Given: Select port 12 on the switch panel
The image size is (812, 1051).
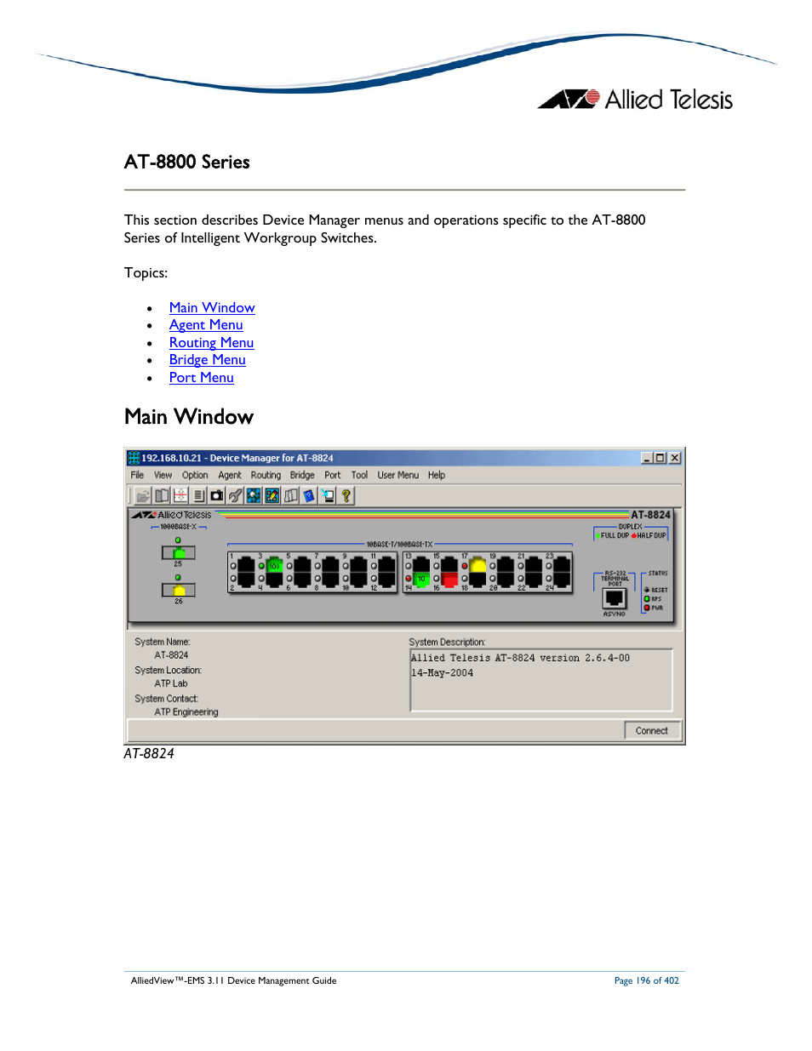Looking at the screenshot, I should click(386, 580).
